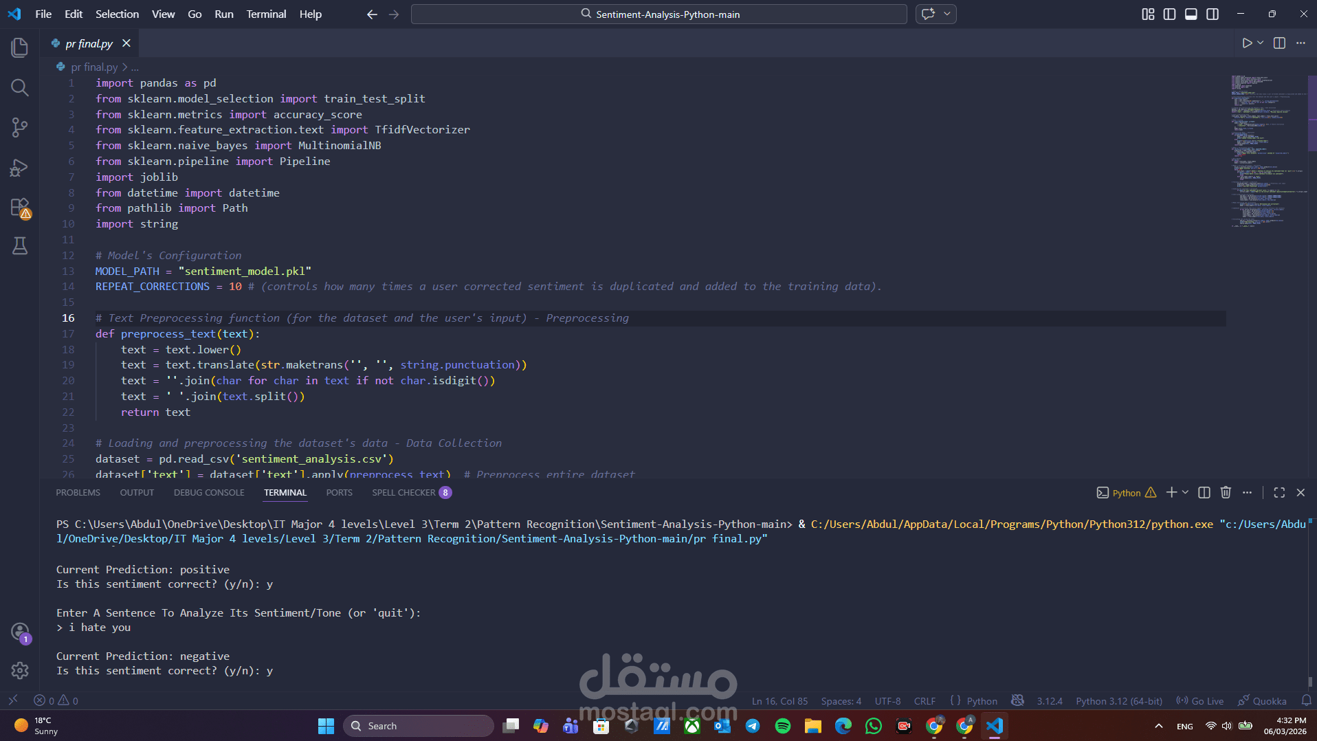Open the Manage gear menu
Viewport: 1317px width, 741px height.
pos(20,671)
